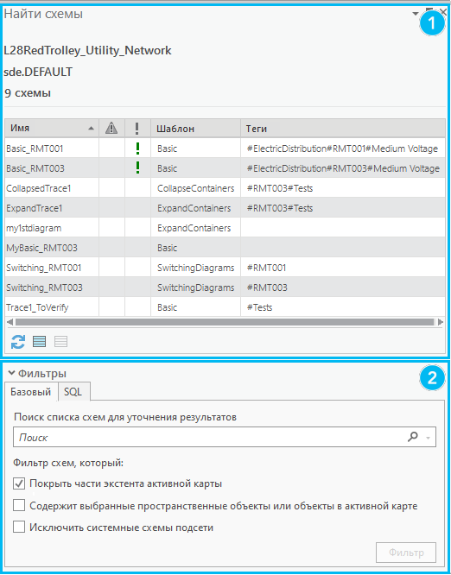
Task: Click the refresh diagrams list icon
Action: (x=18, y=342)
